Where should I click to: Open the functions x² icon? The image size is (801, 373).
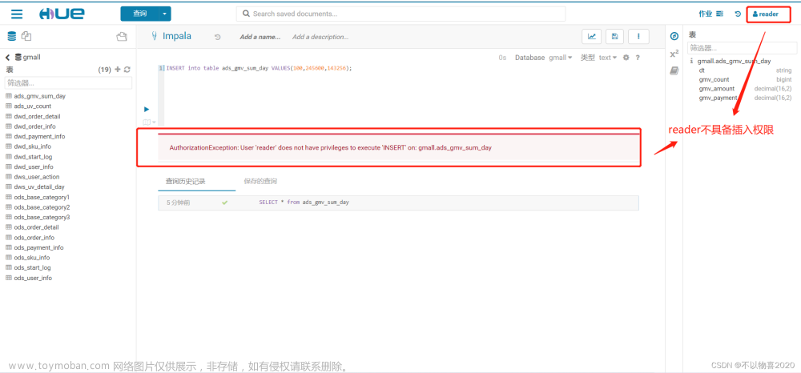pos(674,54)
